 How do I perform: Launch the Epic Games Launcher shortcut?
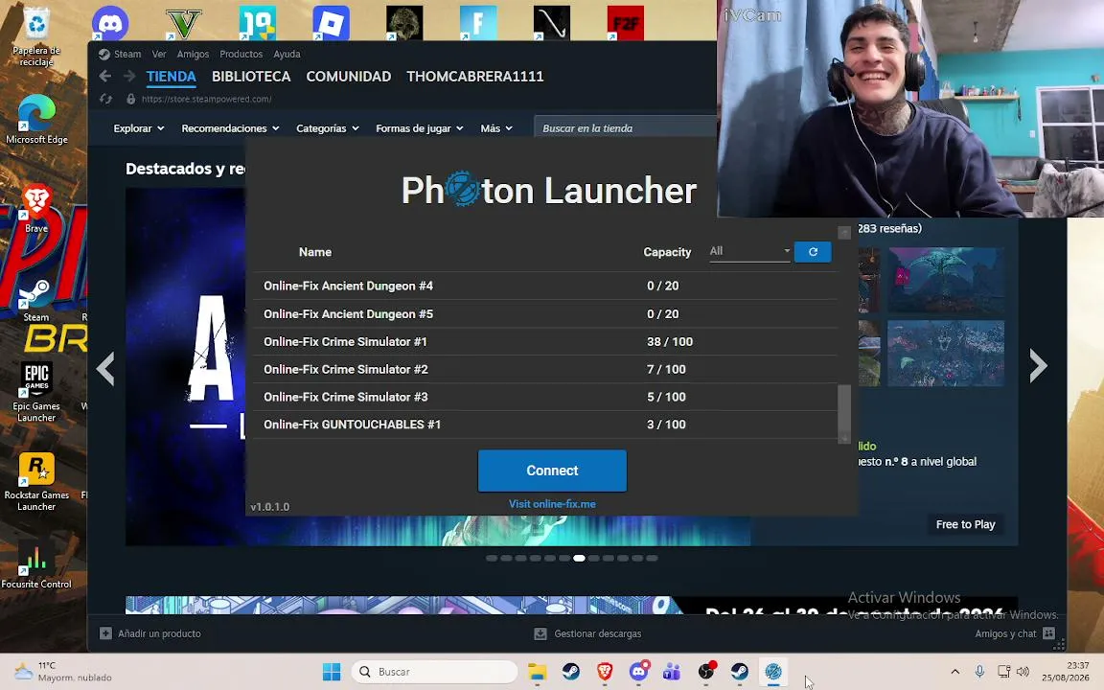point(35,391)
